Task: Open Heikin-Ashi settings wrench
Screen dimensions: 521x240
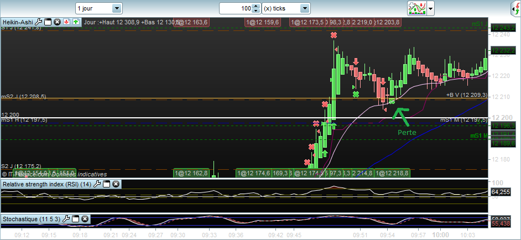Action: 38,22
